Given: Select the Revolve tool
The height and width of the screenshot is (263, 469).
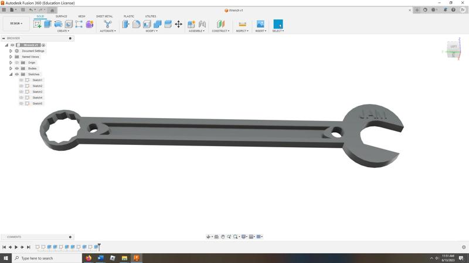Looking at the screenshot, I should point(58,24).
